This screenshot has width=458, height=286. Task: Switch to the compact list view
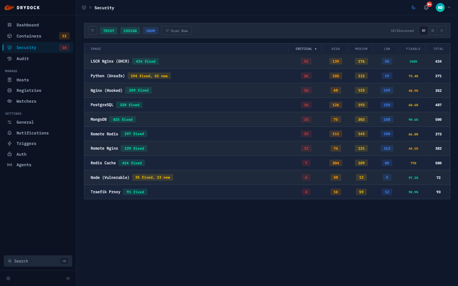click(x=441, y=31)
